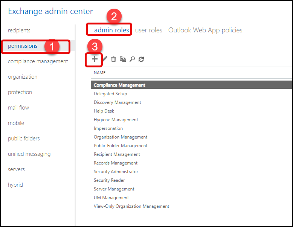Open compliance management in the sidebar
The image size is (293, 227).
point(38,61)
